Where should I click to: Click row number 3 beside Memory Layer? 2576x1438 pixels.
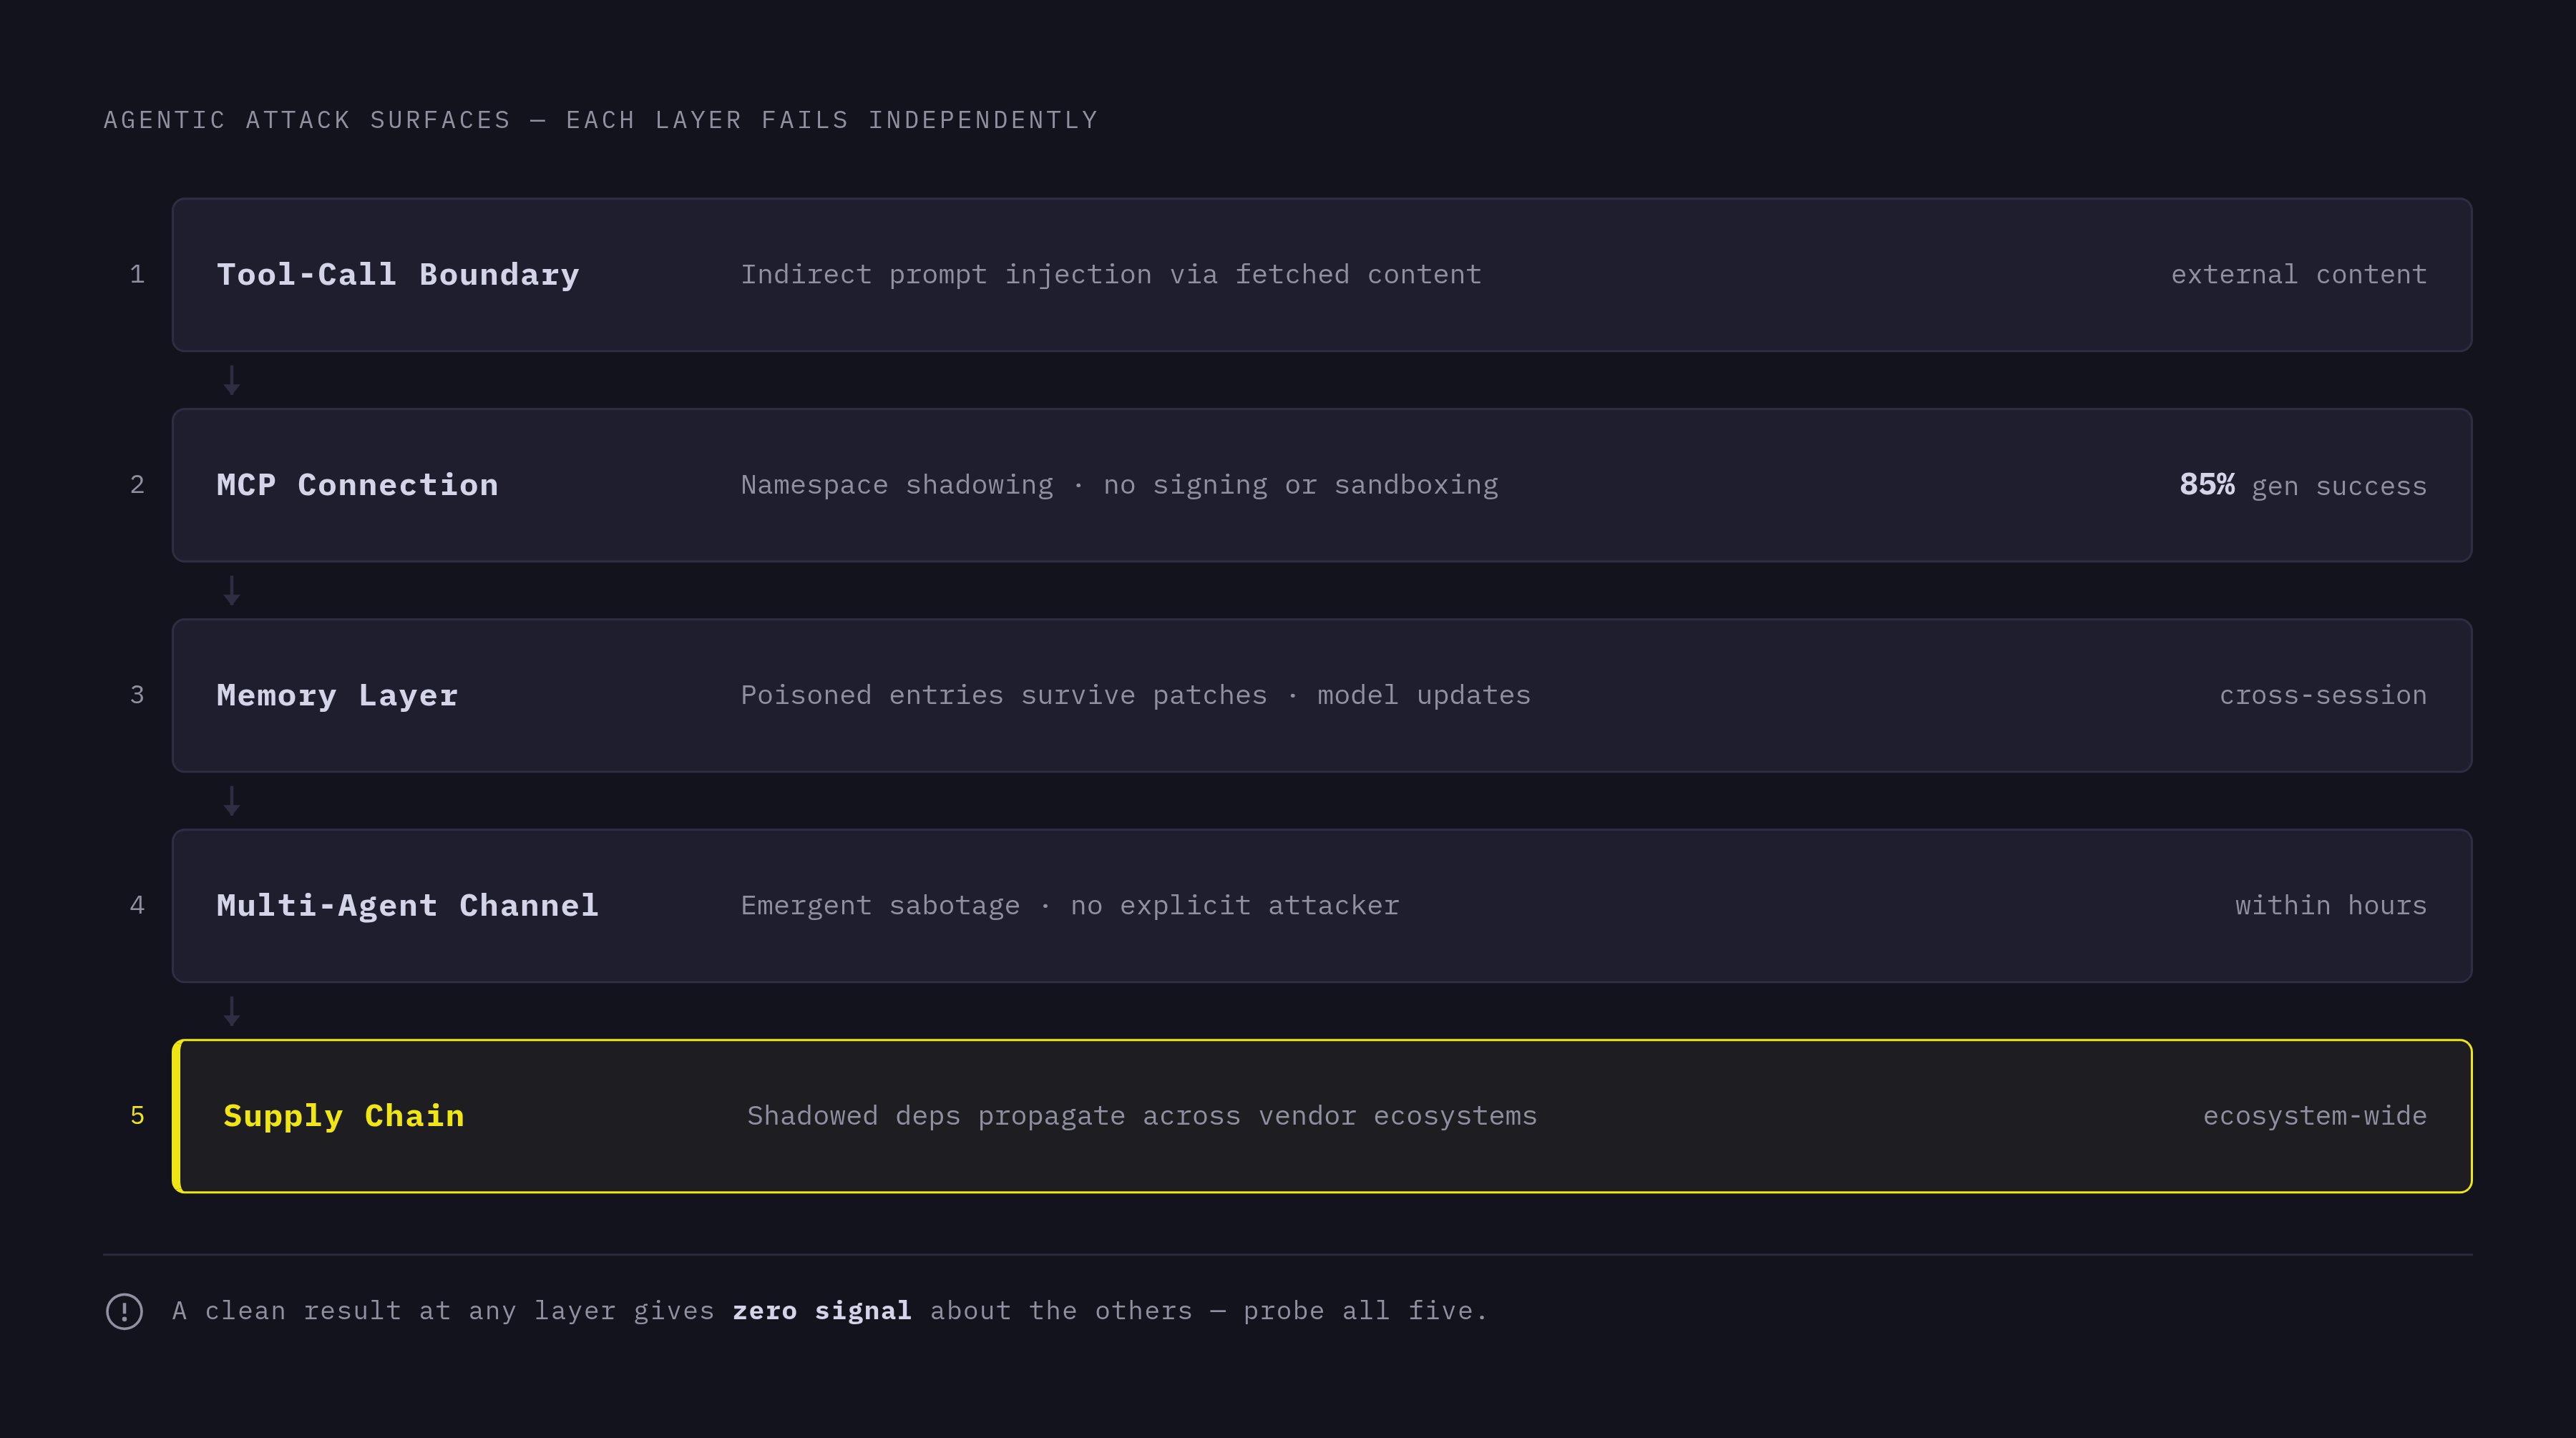pyautogui.click(x=137, y=695)
